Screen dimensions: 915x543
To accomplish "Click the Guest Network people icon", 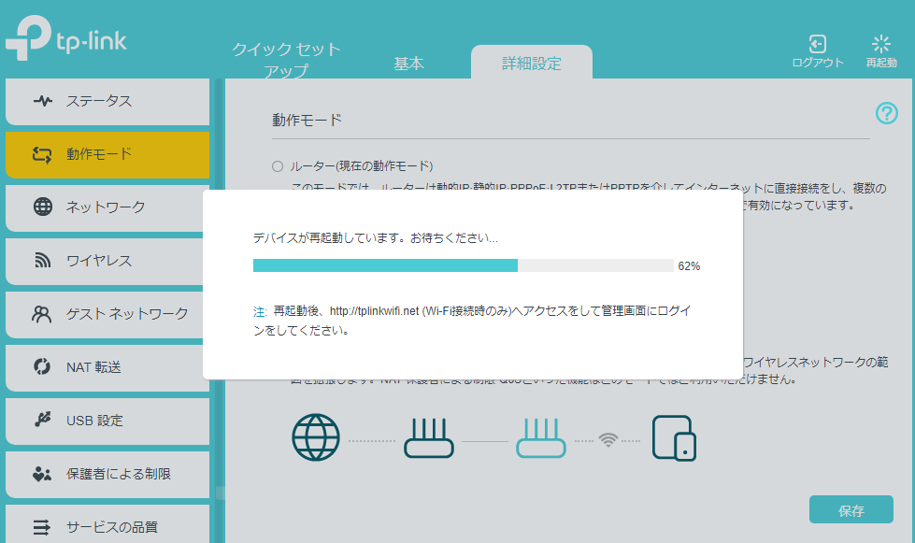I will point(43,314).
